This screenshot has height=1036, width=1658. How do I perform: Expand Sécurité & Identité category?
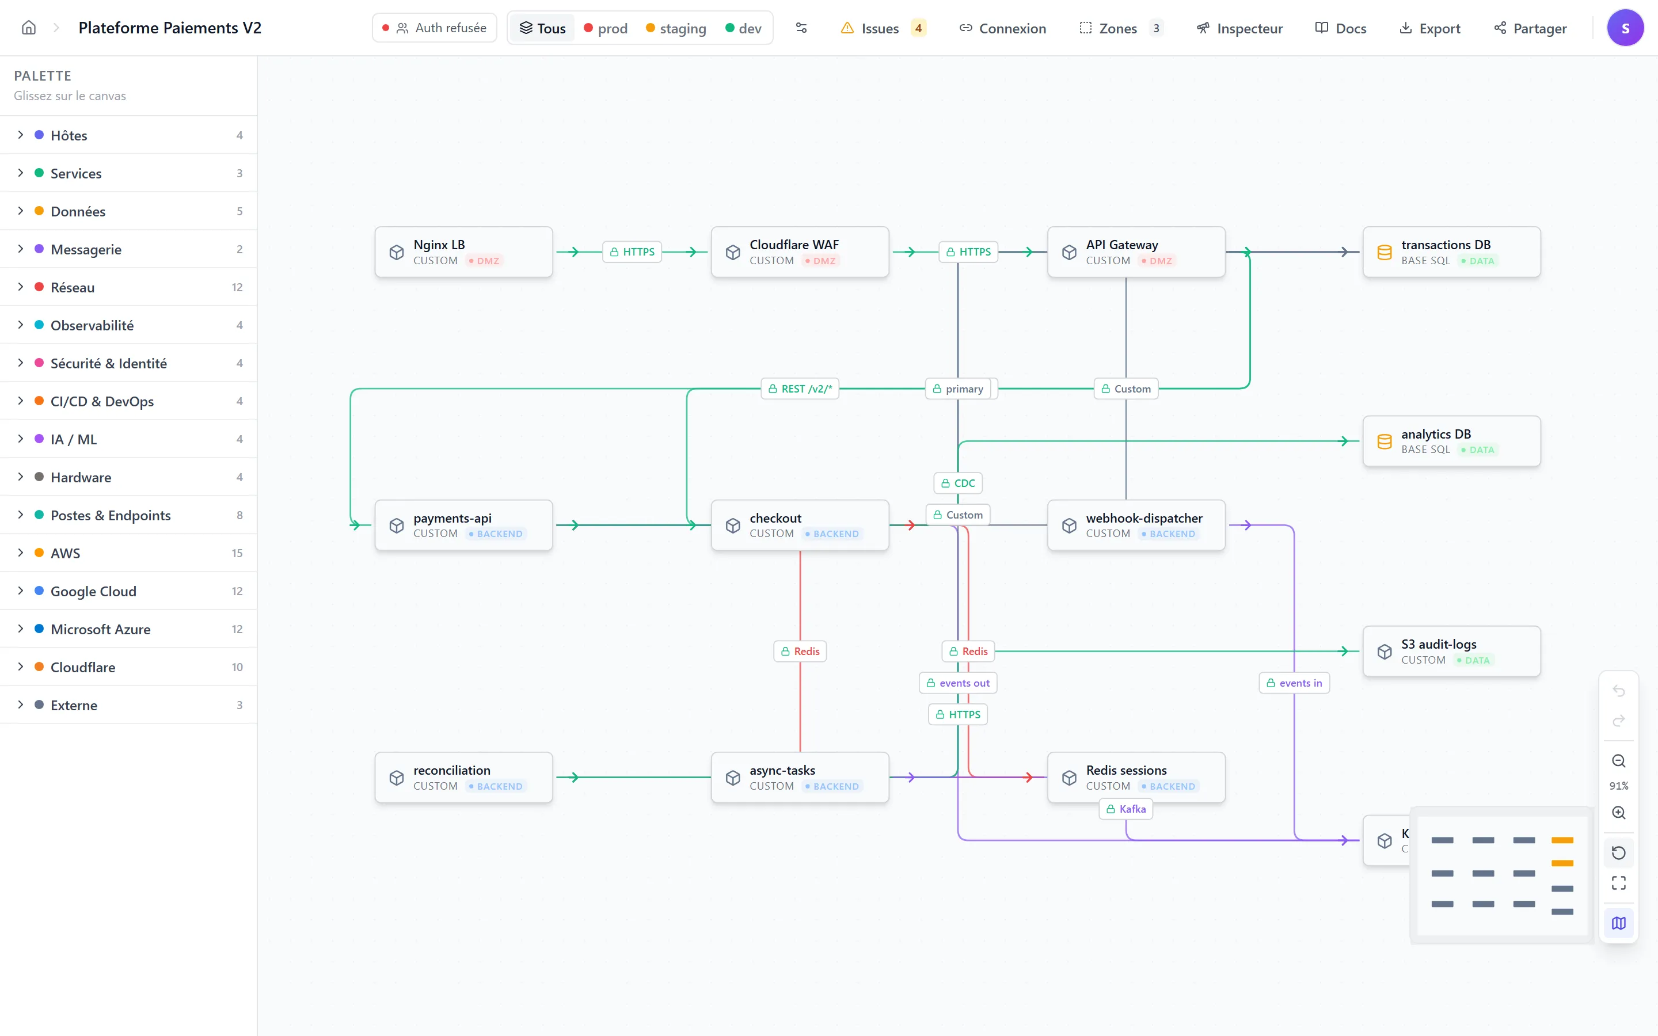tap(129, 363)
